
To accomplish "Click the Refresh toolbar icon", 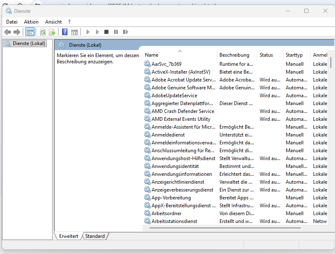I will pos(43,32).
